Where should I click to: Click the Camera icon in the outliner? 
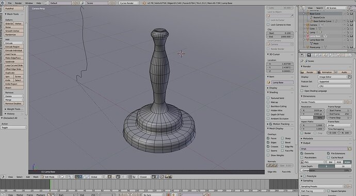click(308, 25)
